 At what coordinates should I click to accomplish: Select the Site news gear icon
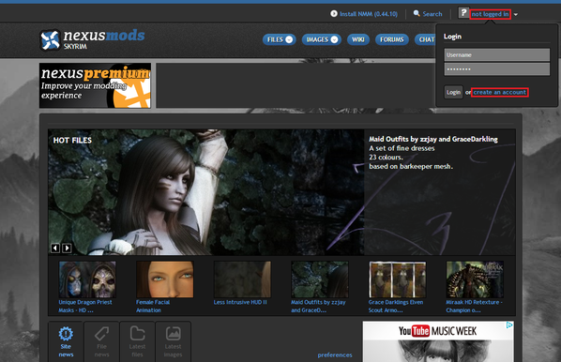pos(66,334)
